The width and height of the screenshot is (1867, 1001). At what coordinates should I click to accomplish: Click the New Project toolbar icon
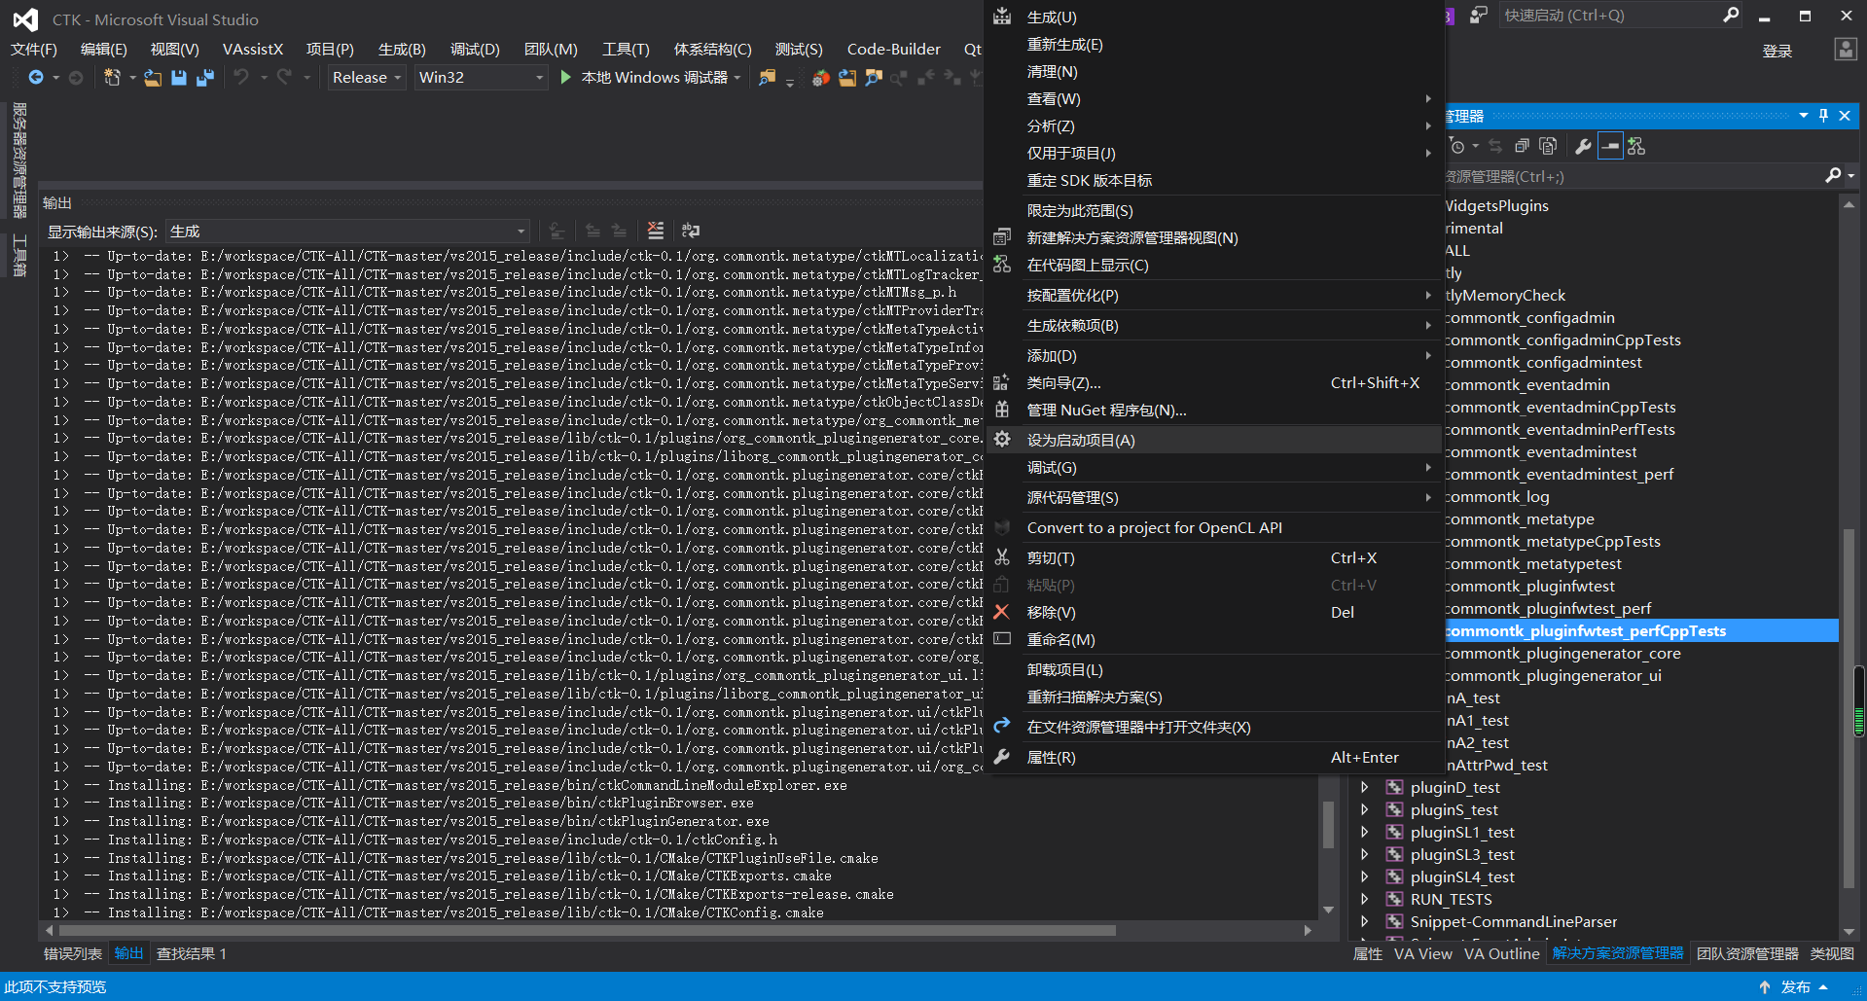pyautogui.click(x=113, y=77)
